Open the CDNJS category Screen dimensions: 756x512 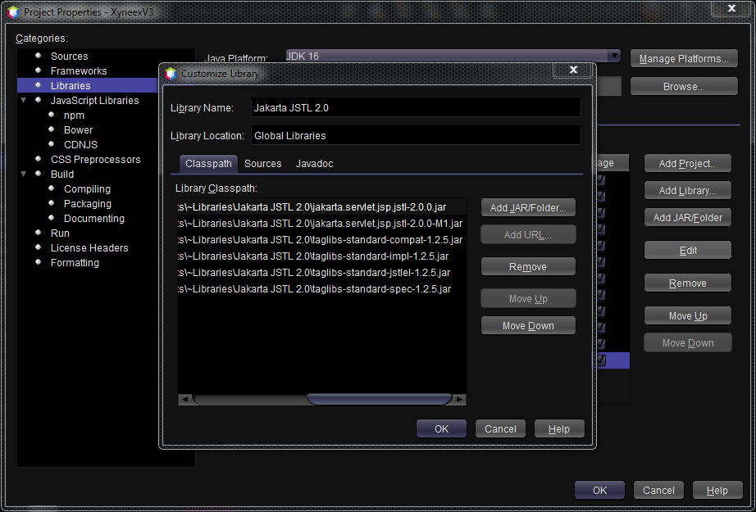(80, 145)
